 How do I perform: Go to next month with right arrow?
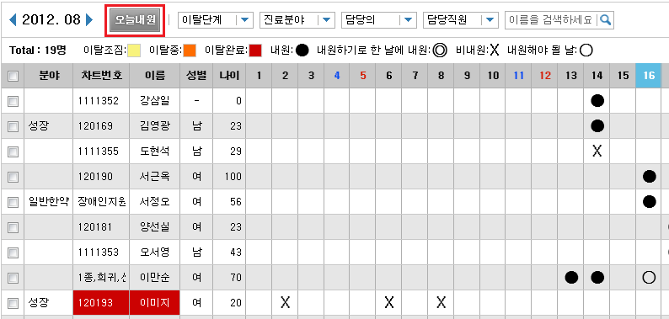click(89, 19)
